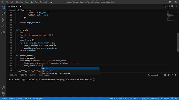The image size is (179, 100).
Task: Open the Run menu
Action: pyautogui.click(x=36, y=2)
